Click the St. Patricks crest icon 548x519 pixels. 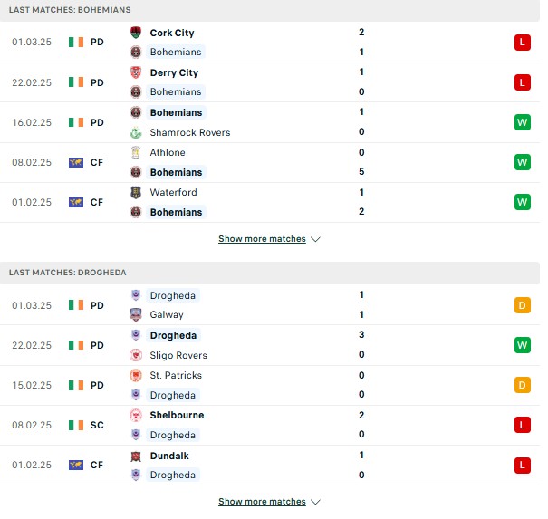(x=136, y=375)
